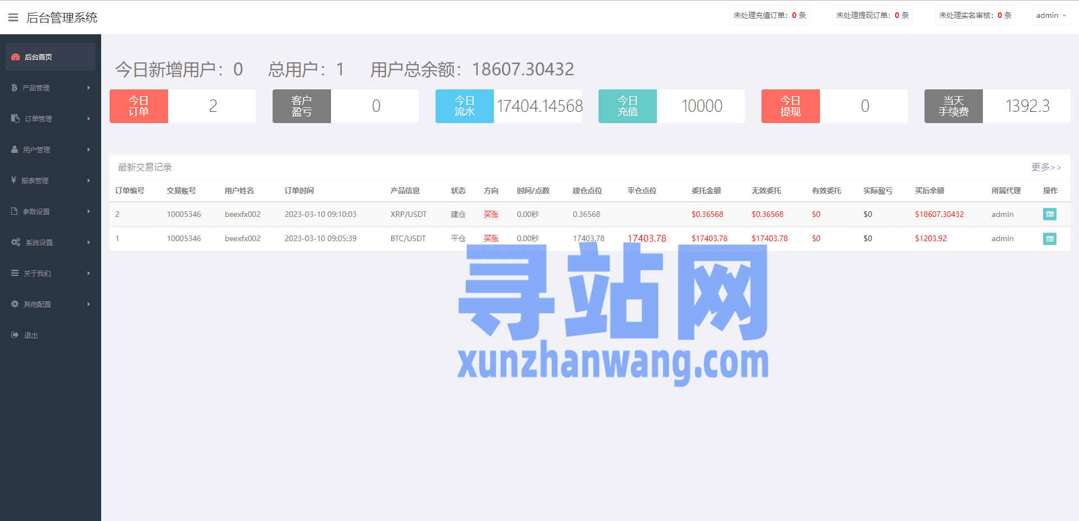Expand 报表管理 submenu arrow

point(89,180)
